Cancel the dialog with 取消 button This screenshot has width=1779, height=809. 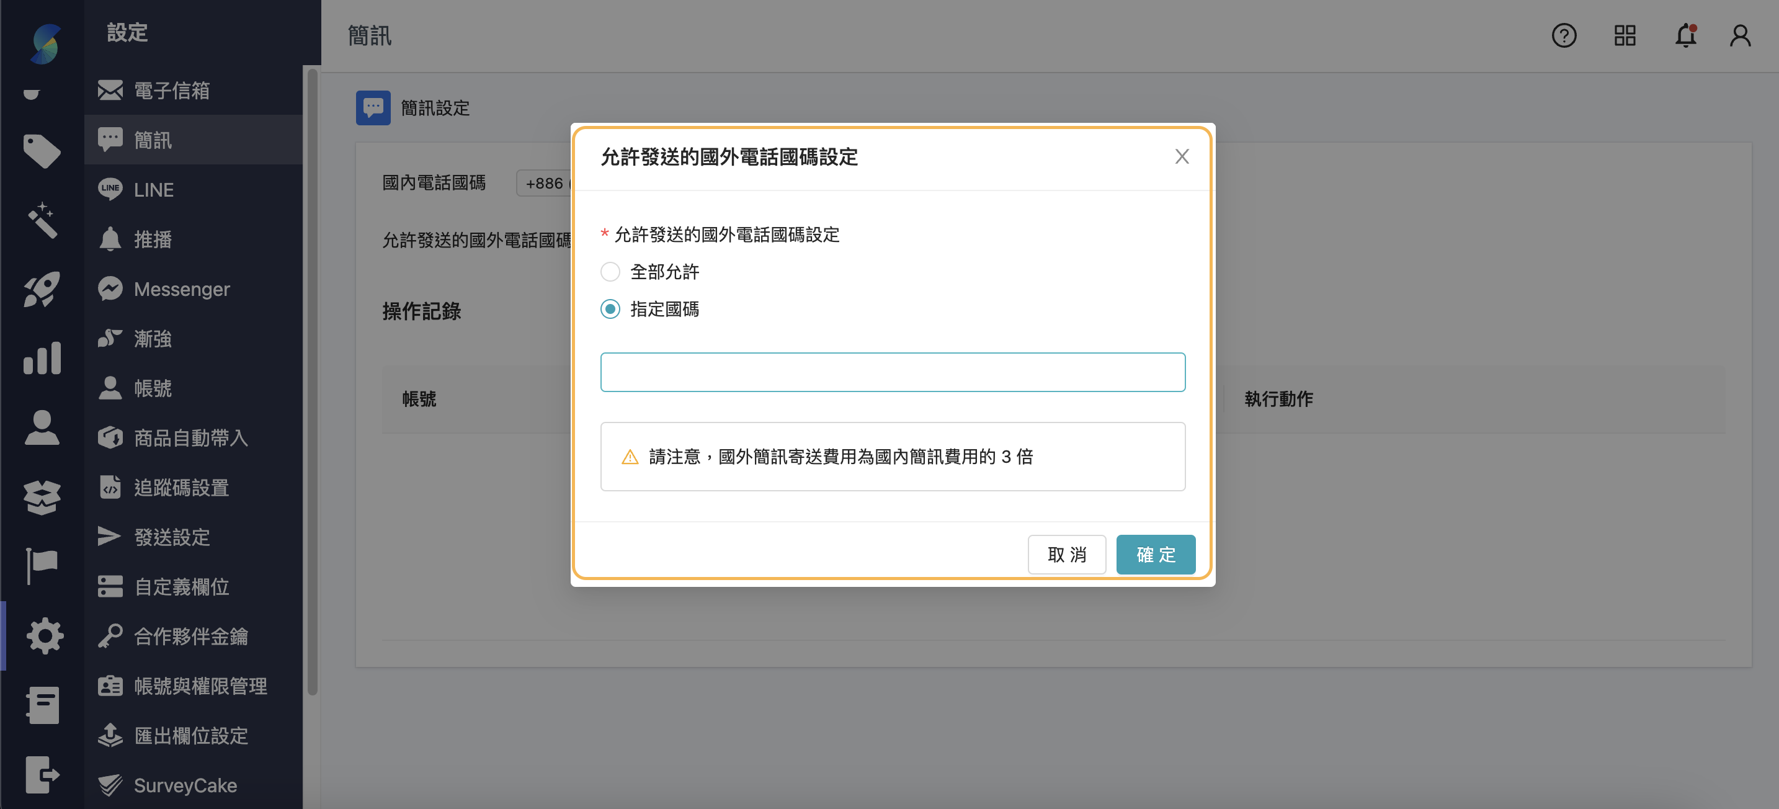coord(1067,554)
